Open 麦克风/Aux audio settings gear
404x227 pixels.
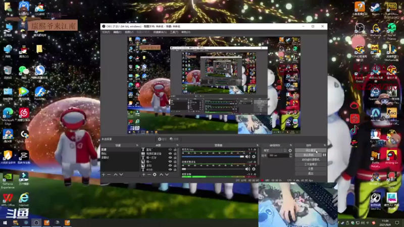tap(254, 156)
